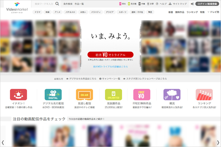Open the UNLIMITED 見放題 icon
The height and width of the screenshot is (147, 221).
click(x=113, y=95)
